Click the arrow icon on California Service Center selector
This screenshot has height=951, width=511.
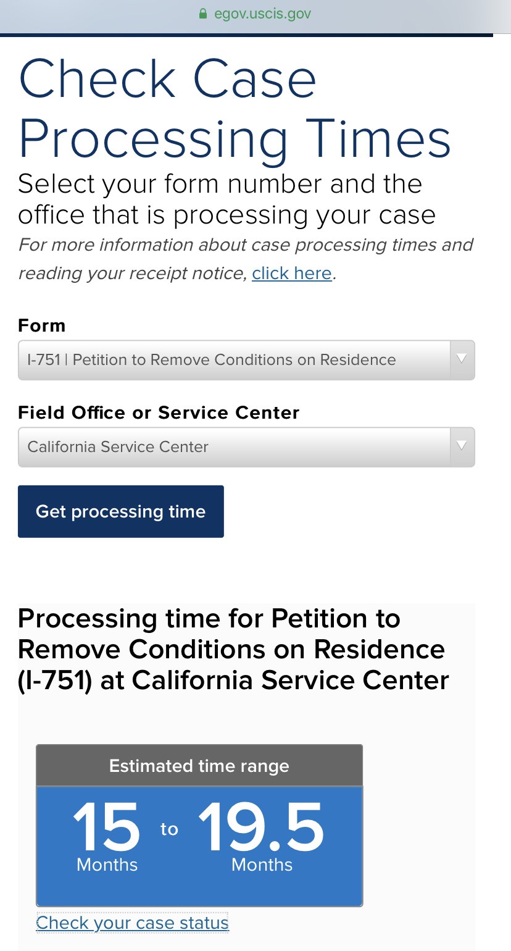462,446
